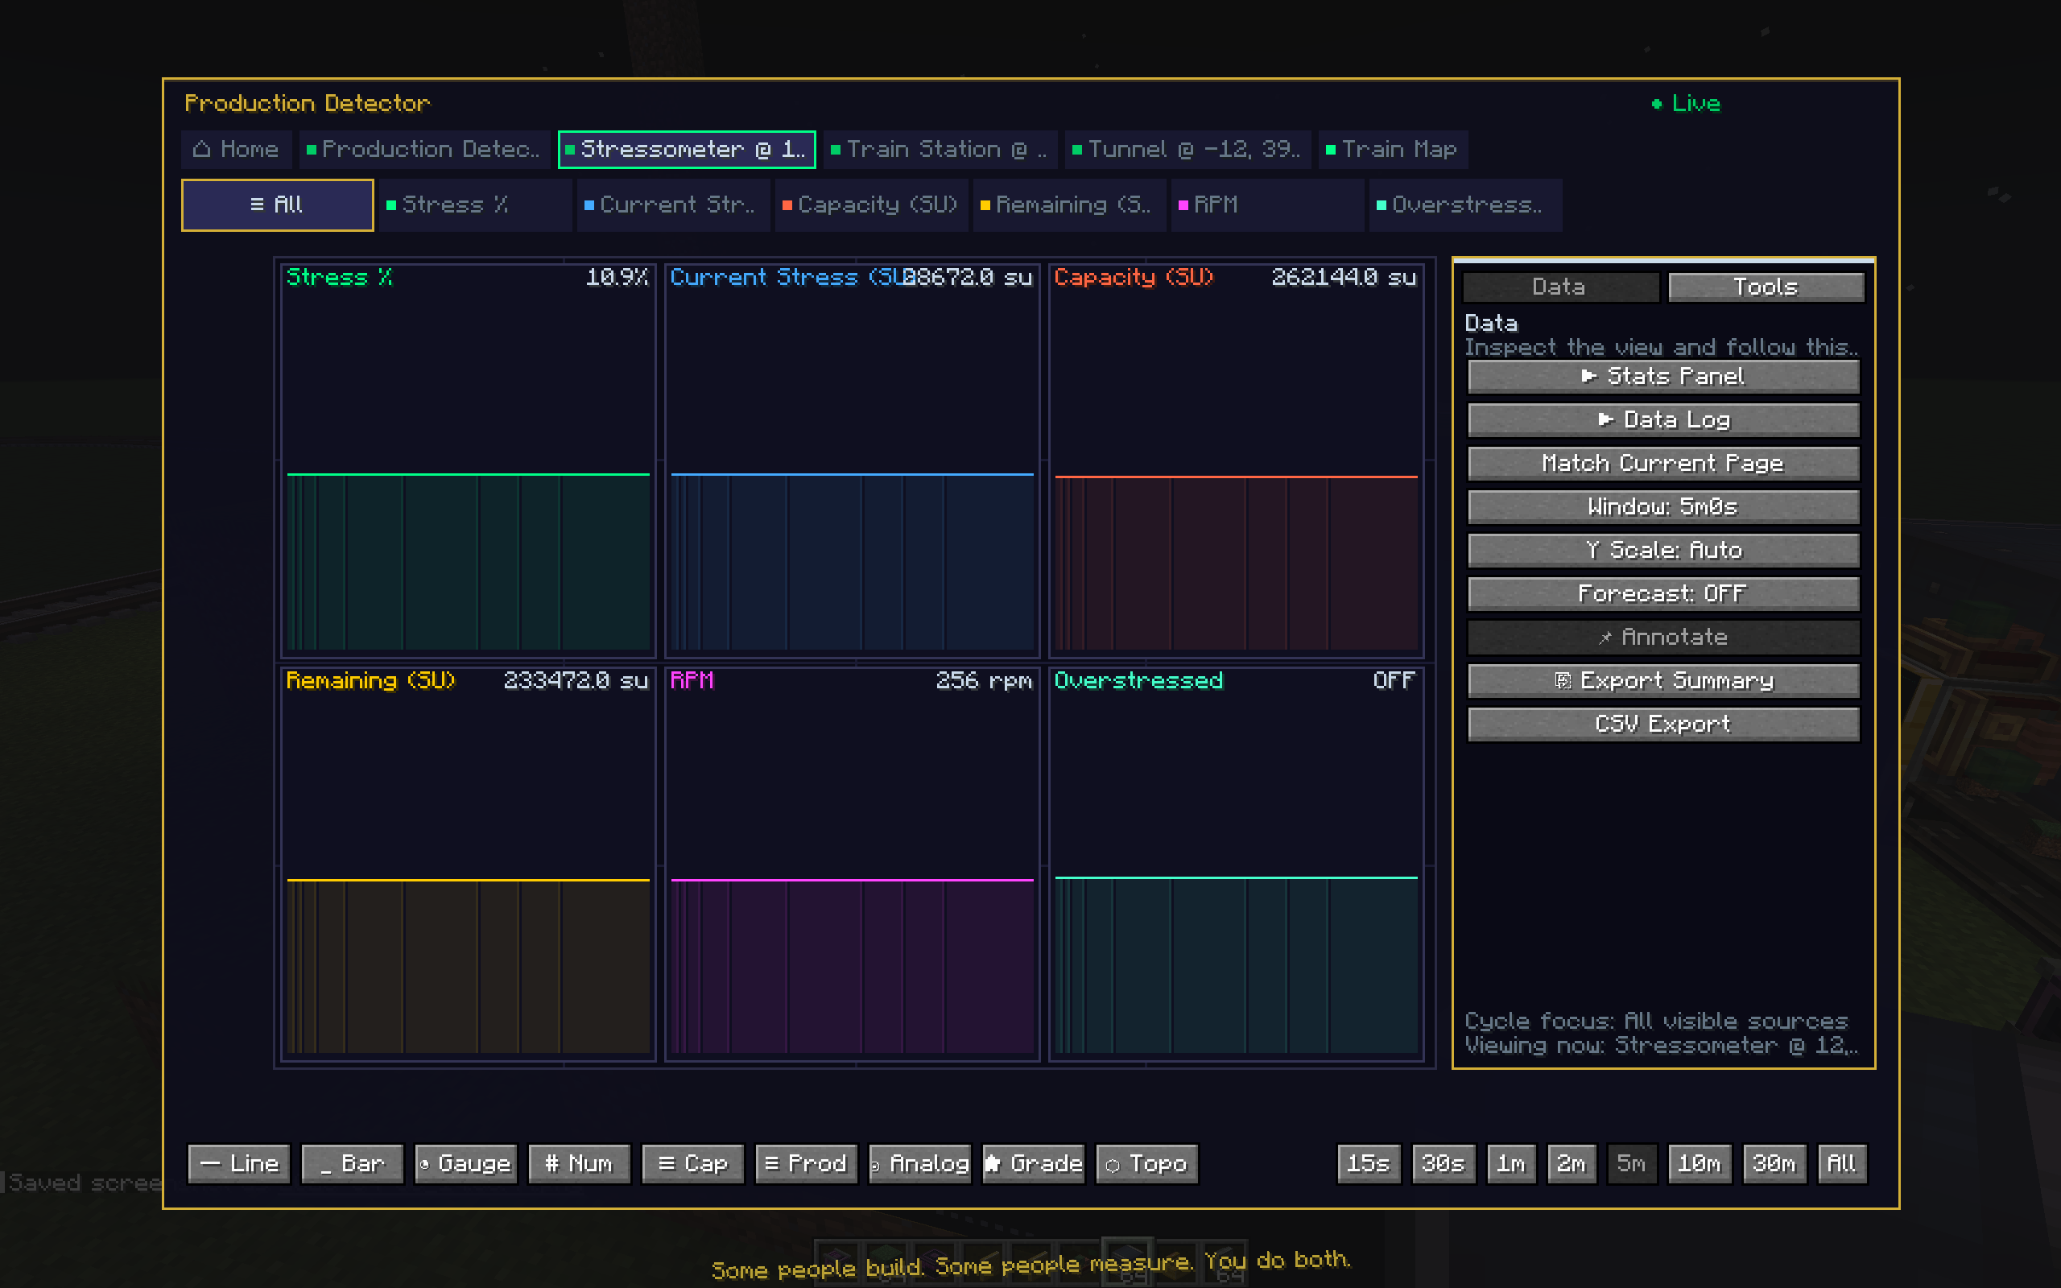Click the CSV Export button

tap(1662, 724)
